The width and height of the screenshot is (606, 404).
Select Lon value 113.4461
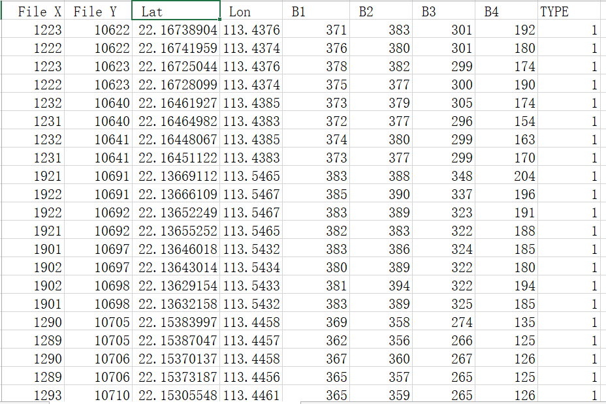(x=251, y=394)
